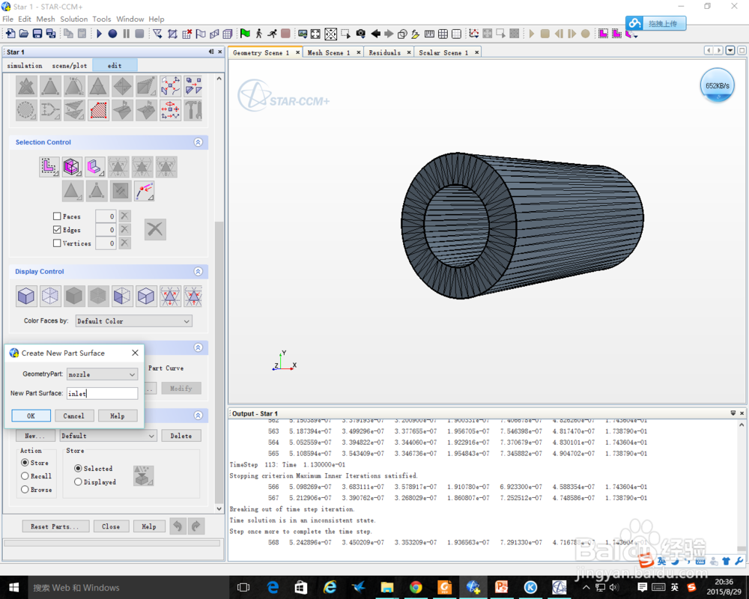Viewport: 749px width, 599px height.
Task: Choose the Displayed store radio option
Action: tap(78, 482)
